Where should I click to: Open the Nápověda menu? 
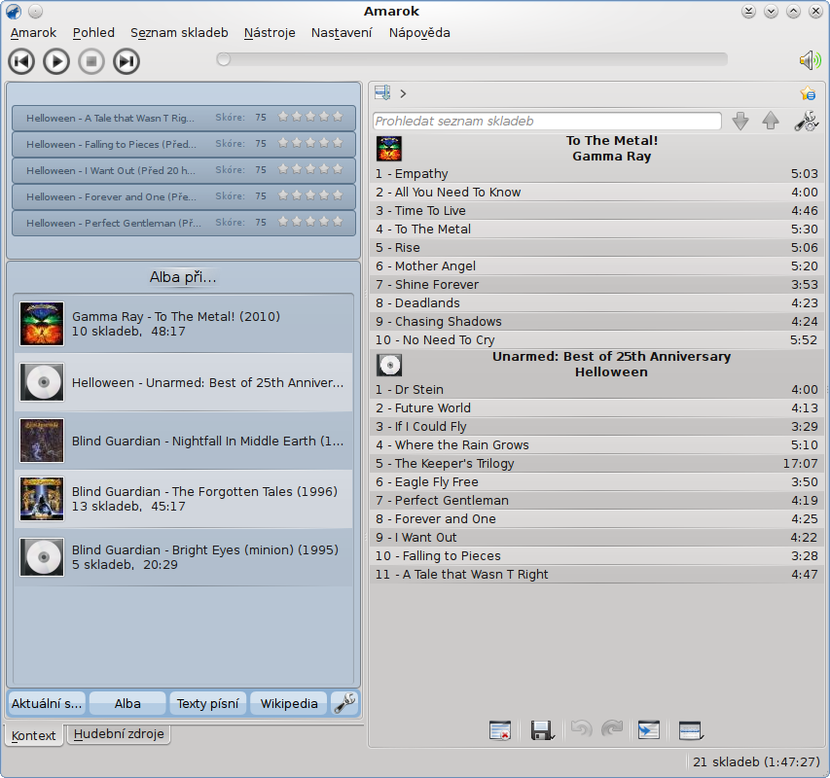point(419,33)
